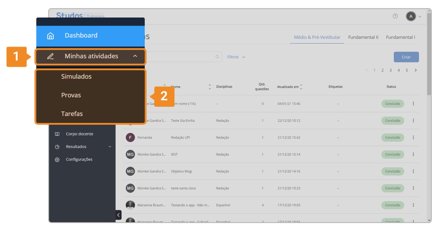Click the search magnifier icon
The image size is (444, 229).
click(217, 57)
